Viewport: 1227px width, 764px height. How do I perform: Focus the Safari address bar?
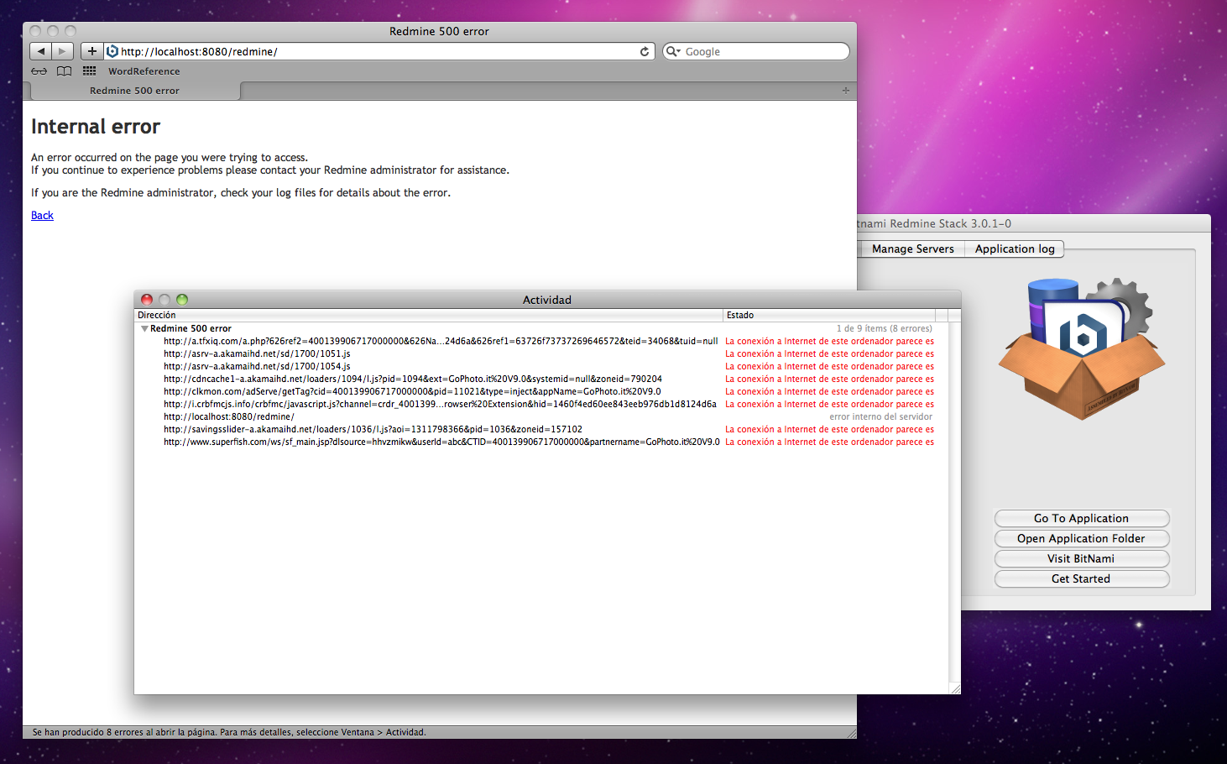[x=378, y=51]
